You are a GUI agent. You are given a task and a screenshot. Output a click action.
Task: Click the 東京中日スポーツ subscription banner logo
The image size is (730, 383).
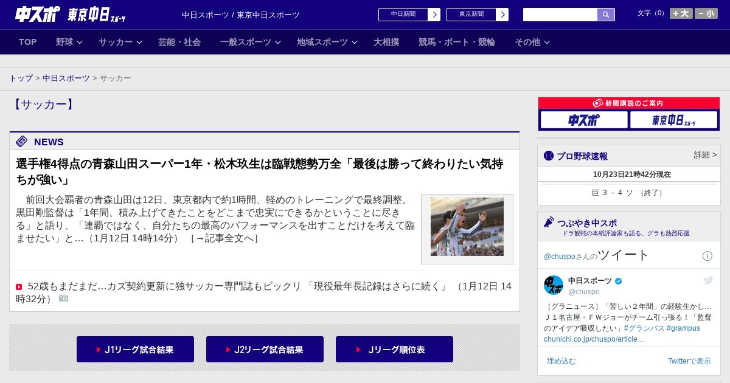(x=673, y=120)
